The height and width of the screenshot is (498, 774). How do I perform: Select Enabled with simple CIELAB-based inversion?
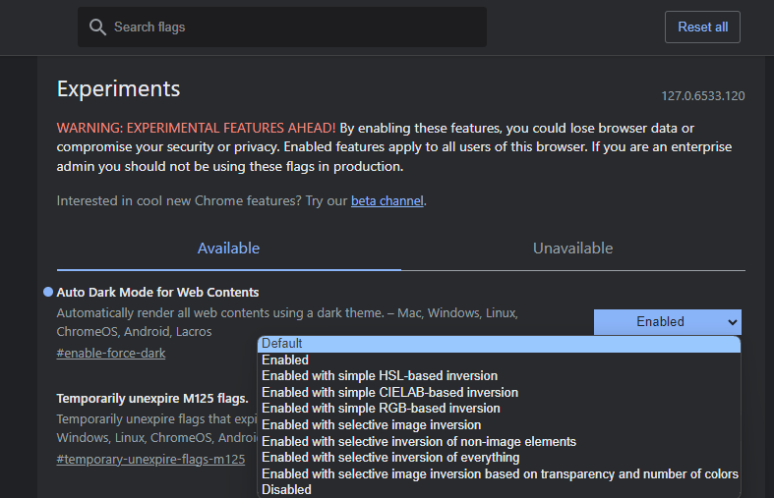coord(389,393)
